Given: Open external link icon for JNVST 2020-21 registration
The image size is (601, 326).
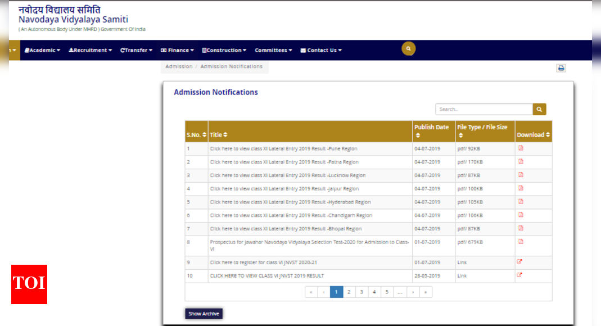Looking at the screenshot, I should coord(519,261).
